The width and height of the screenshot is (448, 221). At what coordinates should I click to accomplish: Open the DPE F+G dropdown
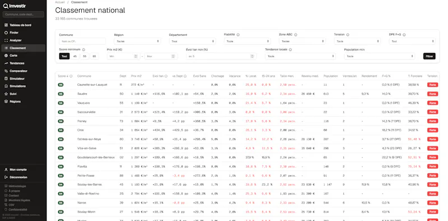(x=412, y=41)
